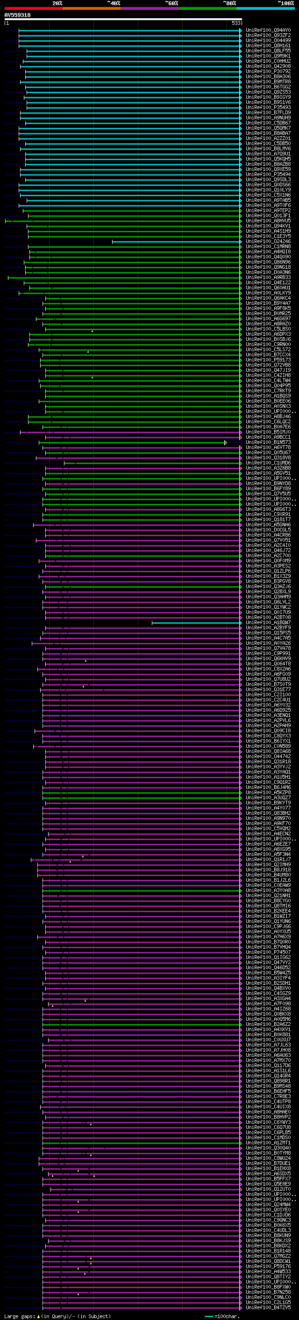
Task: Click the UniRef100_Q12UT0 label
Action: coord(268,1189)
